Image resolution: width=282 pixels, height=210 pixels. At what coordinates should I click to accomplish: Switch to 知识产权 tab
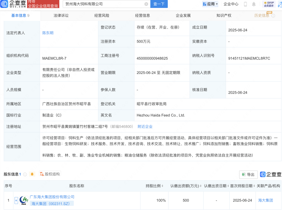224,16
